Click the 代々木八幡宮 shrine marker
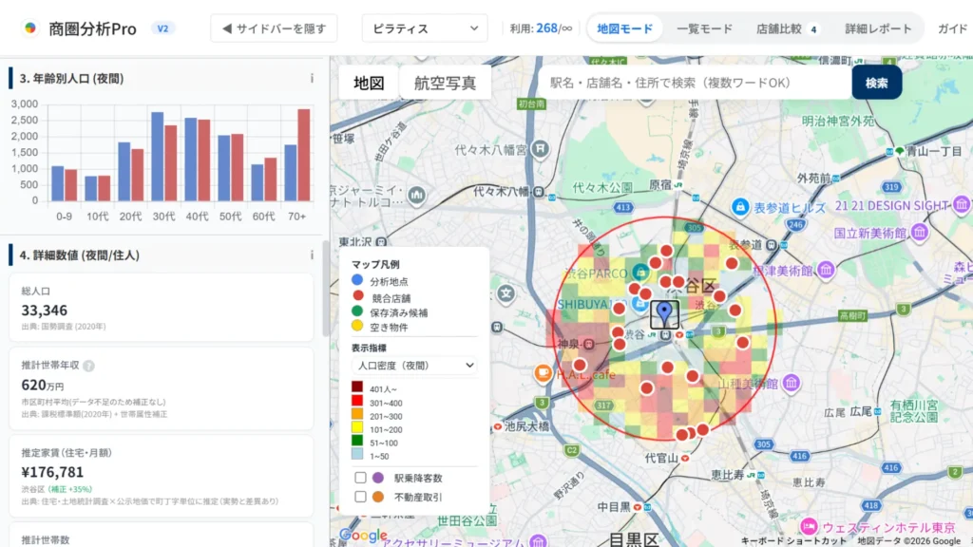The height and width of the screenshot is (547, 973). tap(541, 149)
